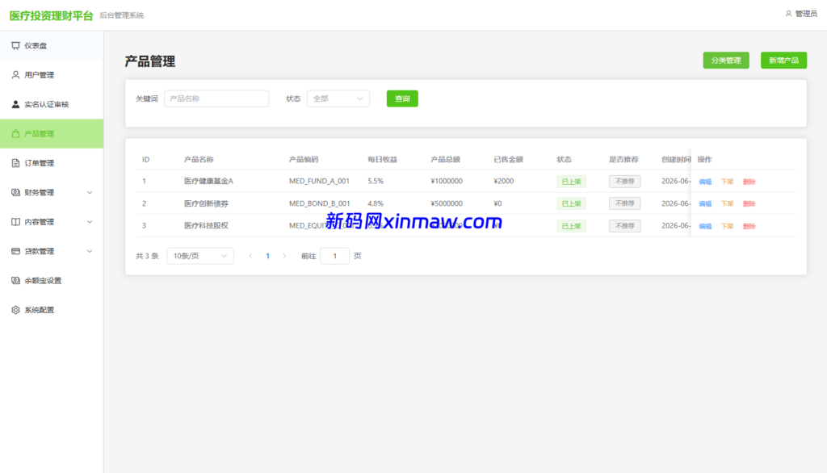Click 已上架 status tag of 医疗健康基金A

[x=571, y=182]
